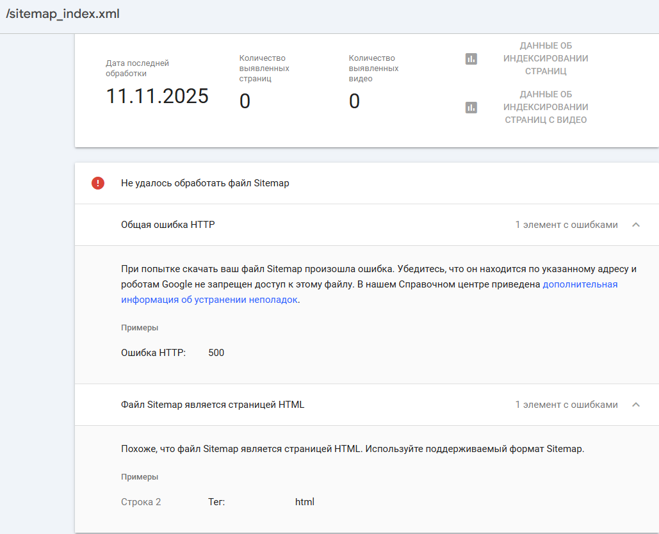Click the Общая ошибка HTTP row title
Image resolution: width=659 pixels, height=534 pixels.
coord(168,225)
